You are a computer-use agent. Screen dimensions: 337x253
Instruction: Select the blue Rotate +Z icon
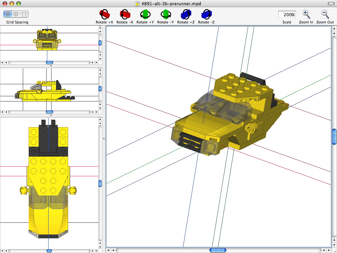pyautogui.click(x=186, y=14)
